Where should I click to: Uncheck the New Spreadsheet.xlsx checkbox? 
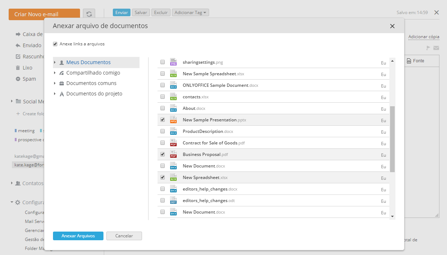point(163,177)
